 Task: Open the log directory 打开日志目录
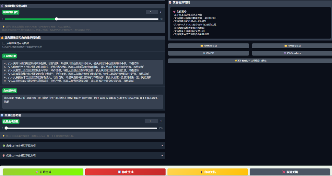[292, 46]
